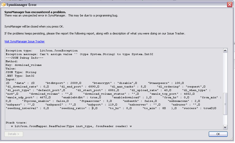The image size is (235, 143).
Task: Click the Details > button
Action: point(14,134)
